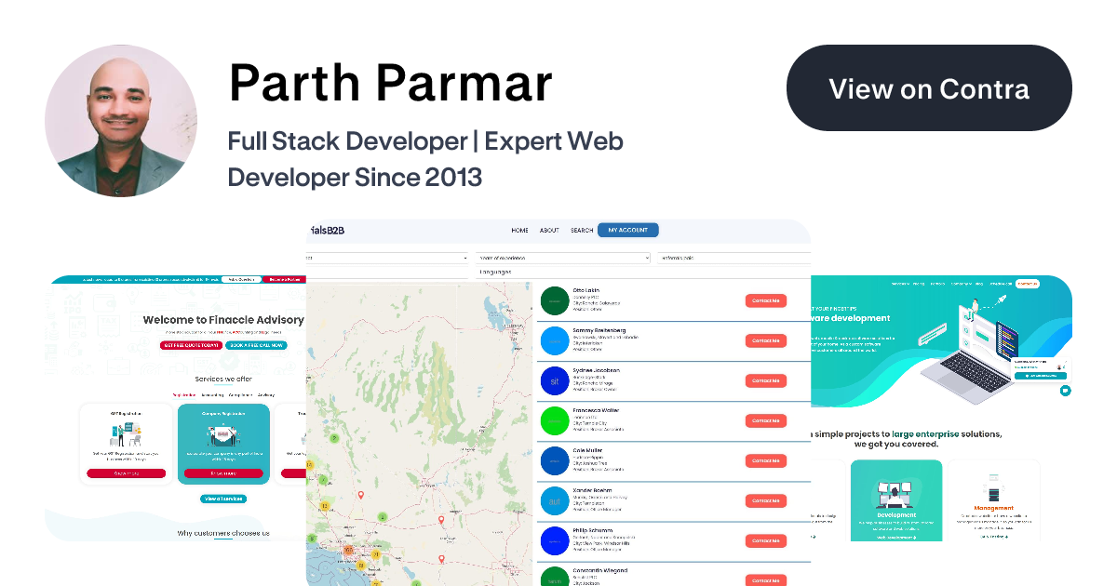Open the chat widget bubble on the software site
This screenshot has height=586, width=1117.
click(x=1064, y=391)
